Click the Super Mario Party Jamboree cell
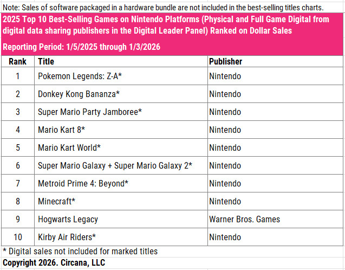The width and height of the screenshot is (345, 270). pyautogui.click(x=90, y=112)
